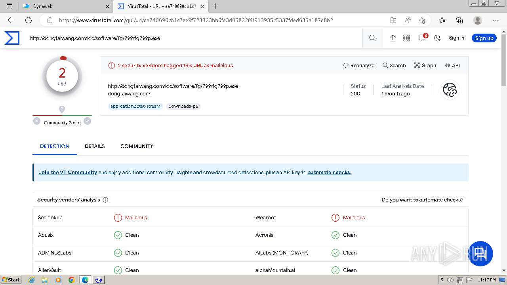507x285 pixels.
Task: Open the API option
Action: point(452,65)
